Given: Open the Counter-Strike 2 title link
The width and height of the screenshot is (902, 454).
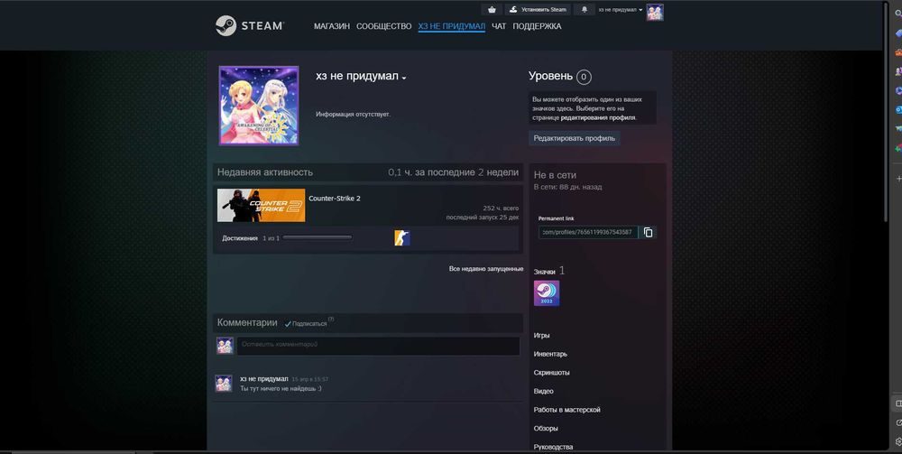Looking at the screenshot, I should coord(335,199).
